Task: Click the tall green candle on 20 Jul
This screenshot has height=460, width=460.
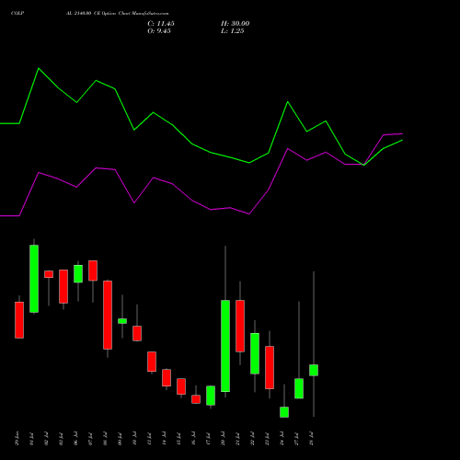Action: [x=225, y=346]
